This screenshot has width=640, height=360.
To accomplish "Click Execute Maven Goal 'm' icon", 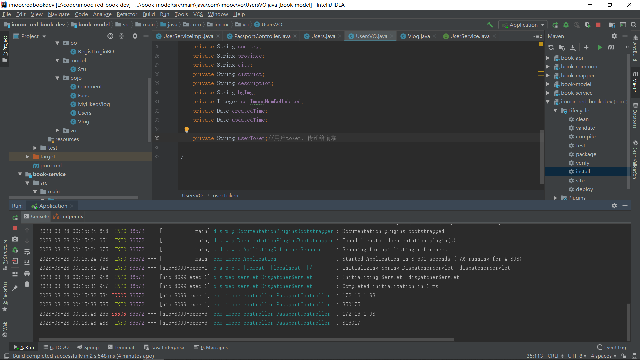I will [611, 47].
